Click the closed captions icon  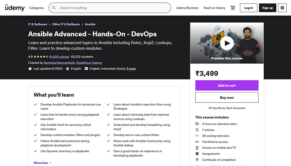86,69
